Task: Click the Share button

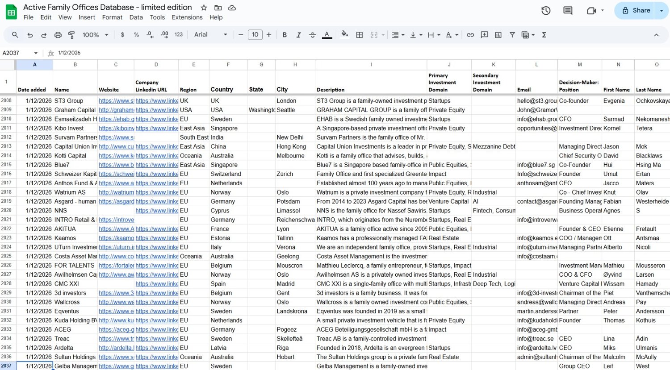Action: [x=635, y=10]
